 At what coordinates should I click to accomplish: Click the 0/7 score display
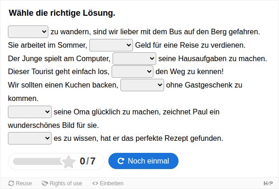point(87,161)
